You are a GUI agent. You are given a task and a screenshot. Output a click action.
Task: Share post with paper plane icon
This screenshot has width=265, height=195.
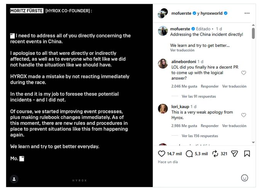coord(235,153)
